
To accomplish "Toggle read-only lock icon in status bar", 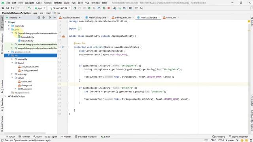I will click(237, 140).
